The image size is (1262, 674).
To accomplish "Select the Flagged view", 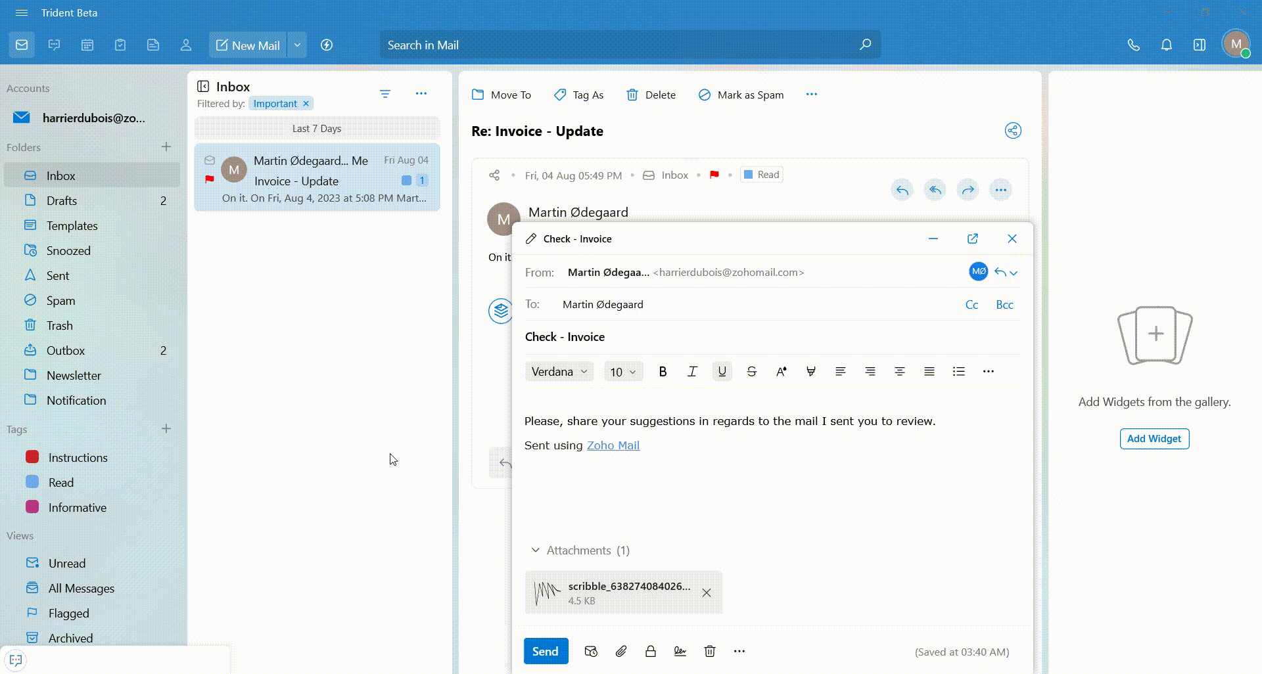I will pos(68,613).
